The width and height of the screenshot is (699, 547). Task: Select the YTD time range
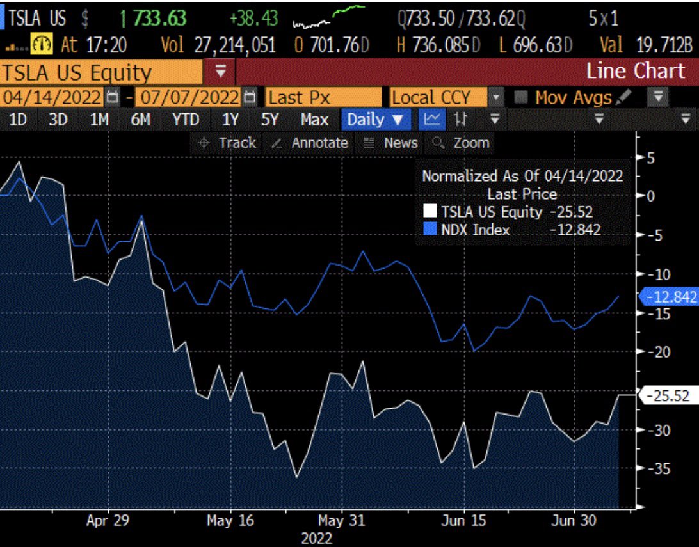(x=186, y=120)
